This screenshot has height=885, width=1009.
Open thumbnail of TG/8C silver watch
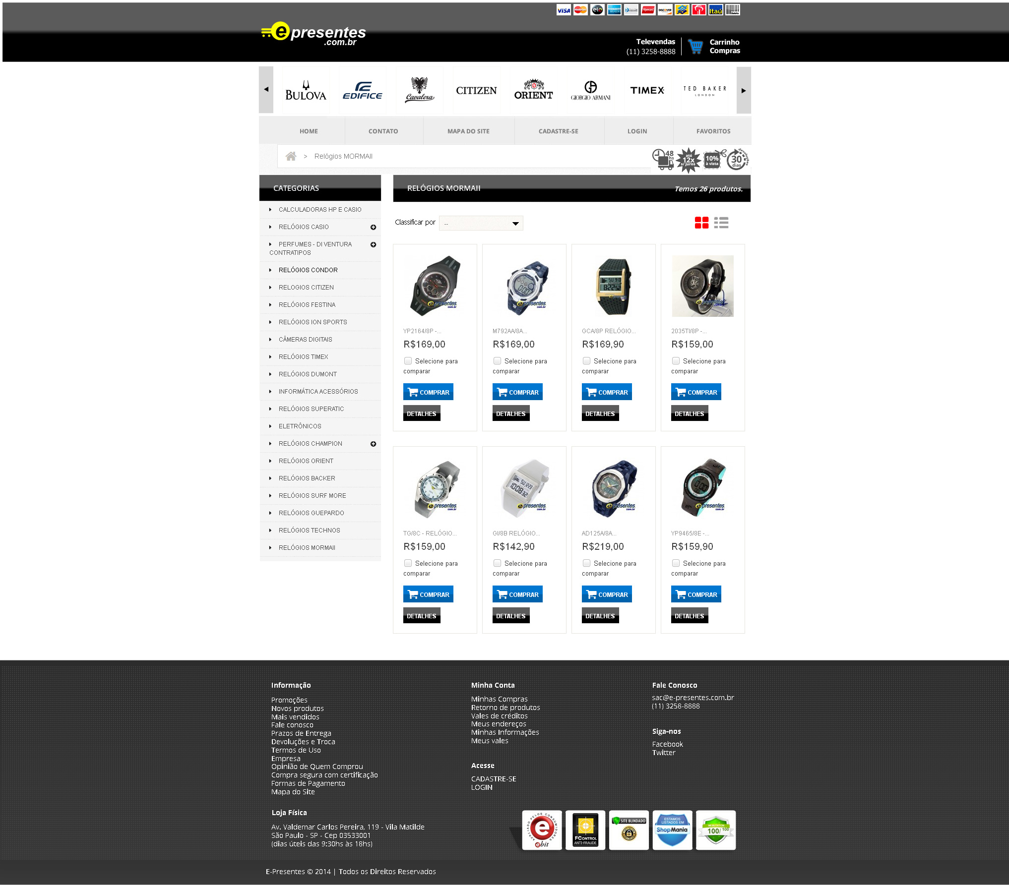coord(435,488)
